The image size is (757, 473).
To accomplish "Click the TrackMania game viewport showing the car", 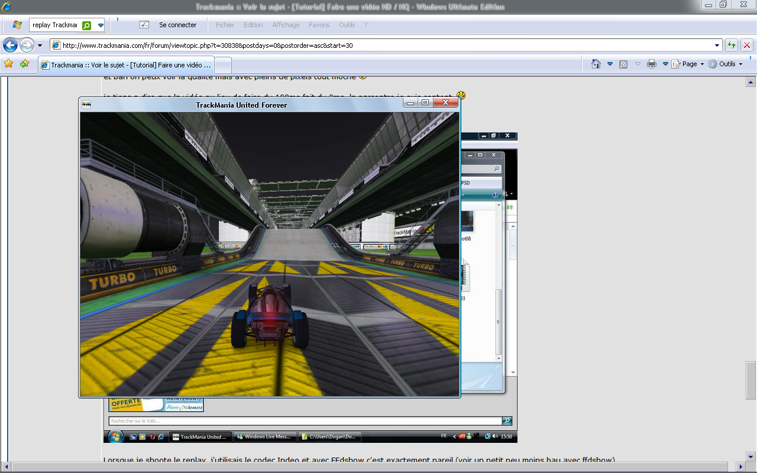I will pos(270,254).
